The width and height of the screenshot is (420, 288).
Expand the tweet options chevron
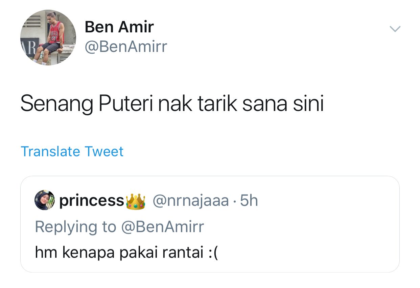395,29
